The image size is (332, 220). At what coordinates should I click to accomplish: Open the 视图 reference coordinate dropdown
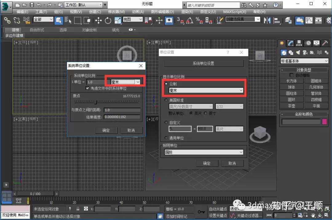132,19
